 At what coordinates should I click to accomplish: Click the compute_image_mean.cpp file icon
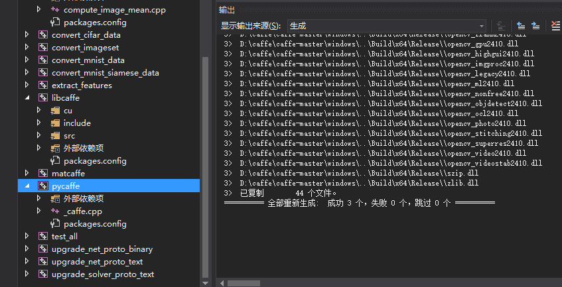pos(55,10)
